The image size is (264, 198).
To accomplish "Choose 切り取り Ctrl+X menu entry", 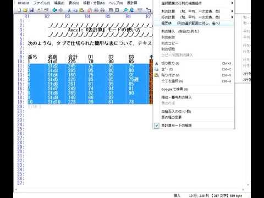I will 194,63.
